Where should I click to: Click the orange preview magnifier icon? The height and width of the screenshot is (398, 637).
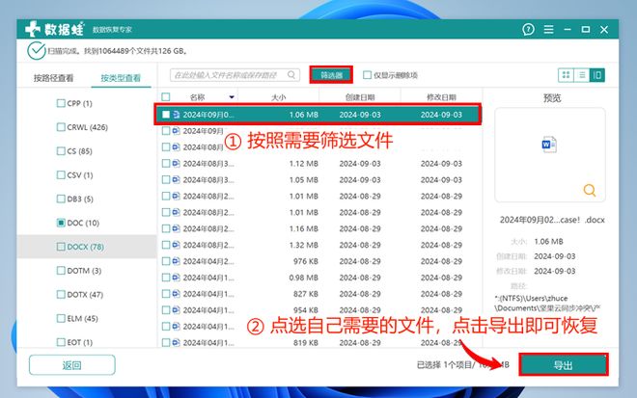tap(590, 190)
